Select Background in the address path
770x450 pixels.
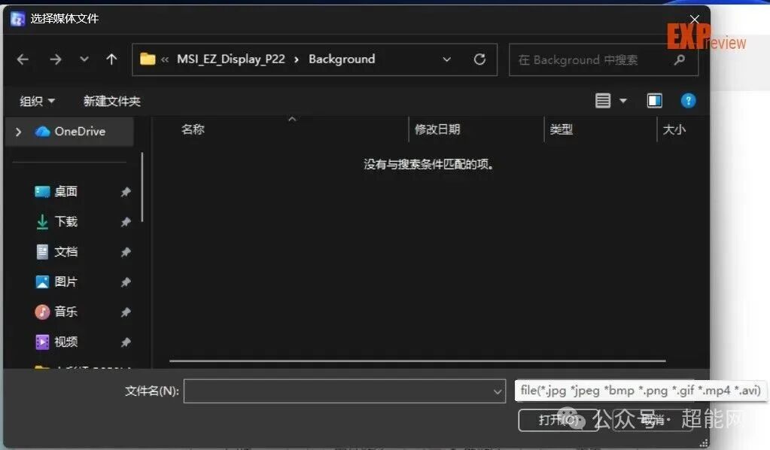click(342, 59)
